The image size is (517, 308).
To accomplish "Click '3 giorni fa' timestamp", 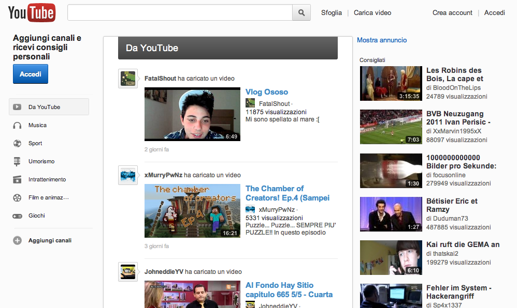I will (x=156, y=246).
